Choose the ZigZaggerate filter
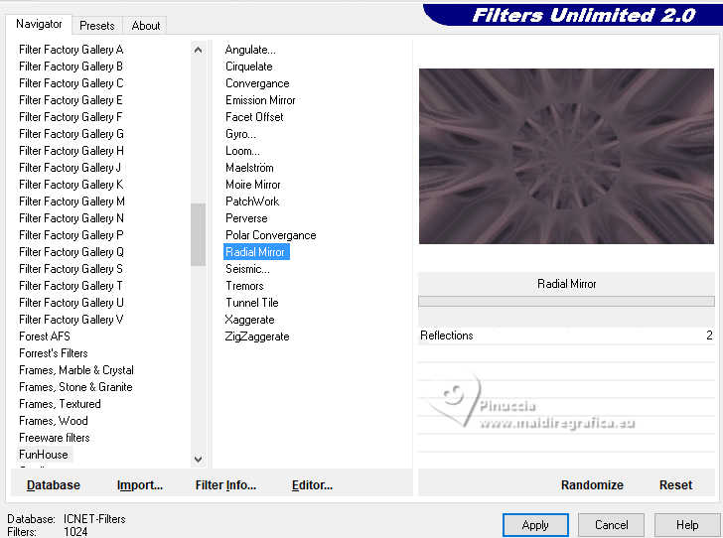Image resolution: width=723 pixels, height=538 pixels. coord(257,336)
